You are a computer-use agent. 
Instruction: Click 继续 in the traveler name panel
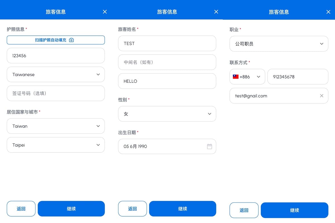[x=183, y=209]
